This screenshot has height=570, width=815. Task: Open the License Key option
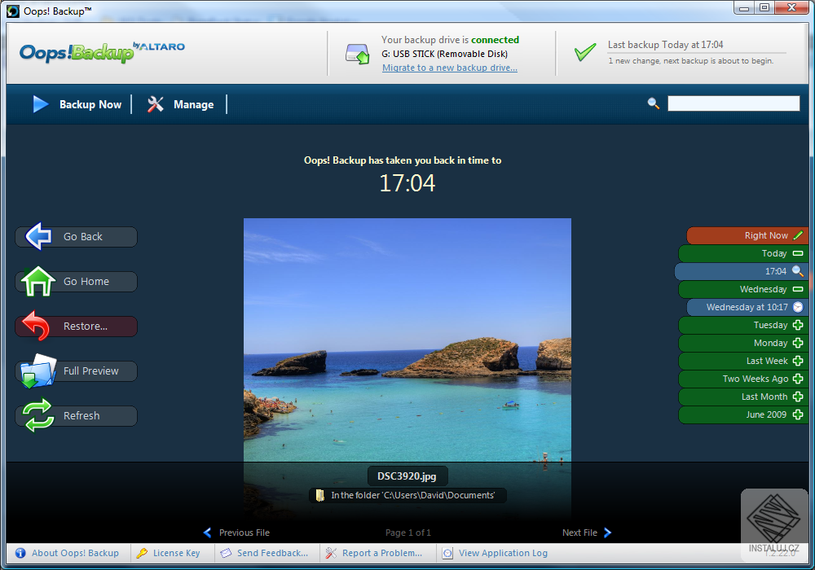tap(176, 553)
